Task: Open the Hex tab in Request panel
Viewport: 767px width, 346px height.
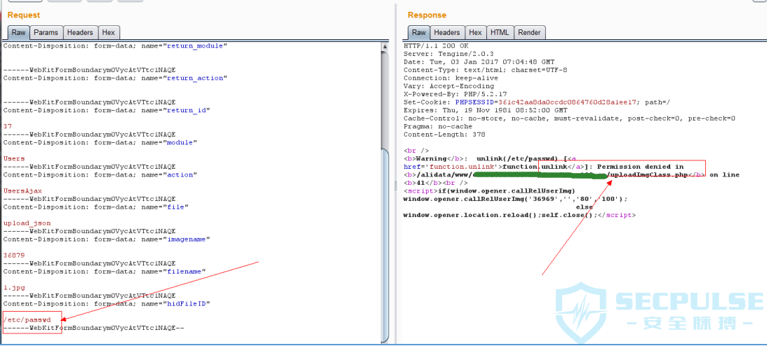Action: point(109,33)
